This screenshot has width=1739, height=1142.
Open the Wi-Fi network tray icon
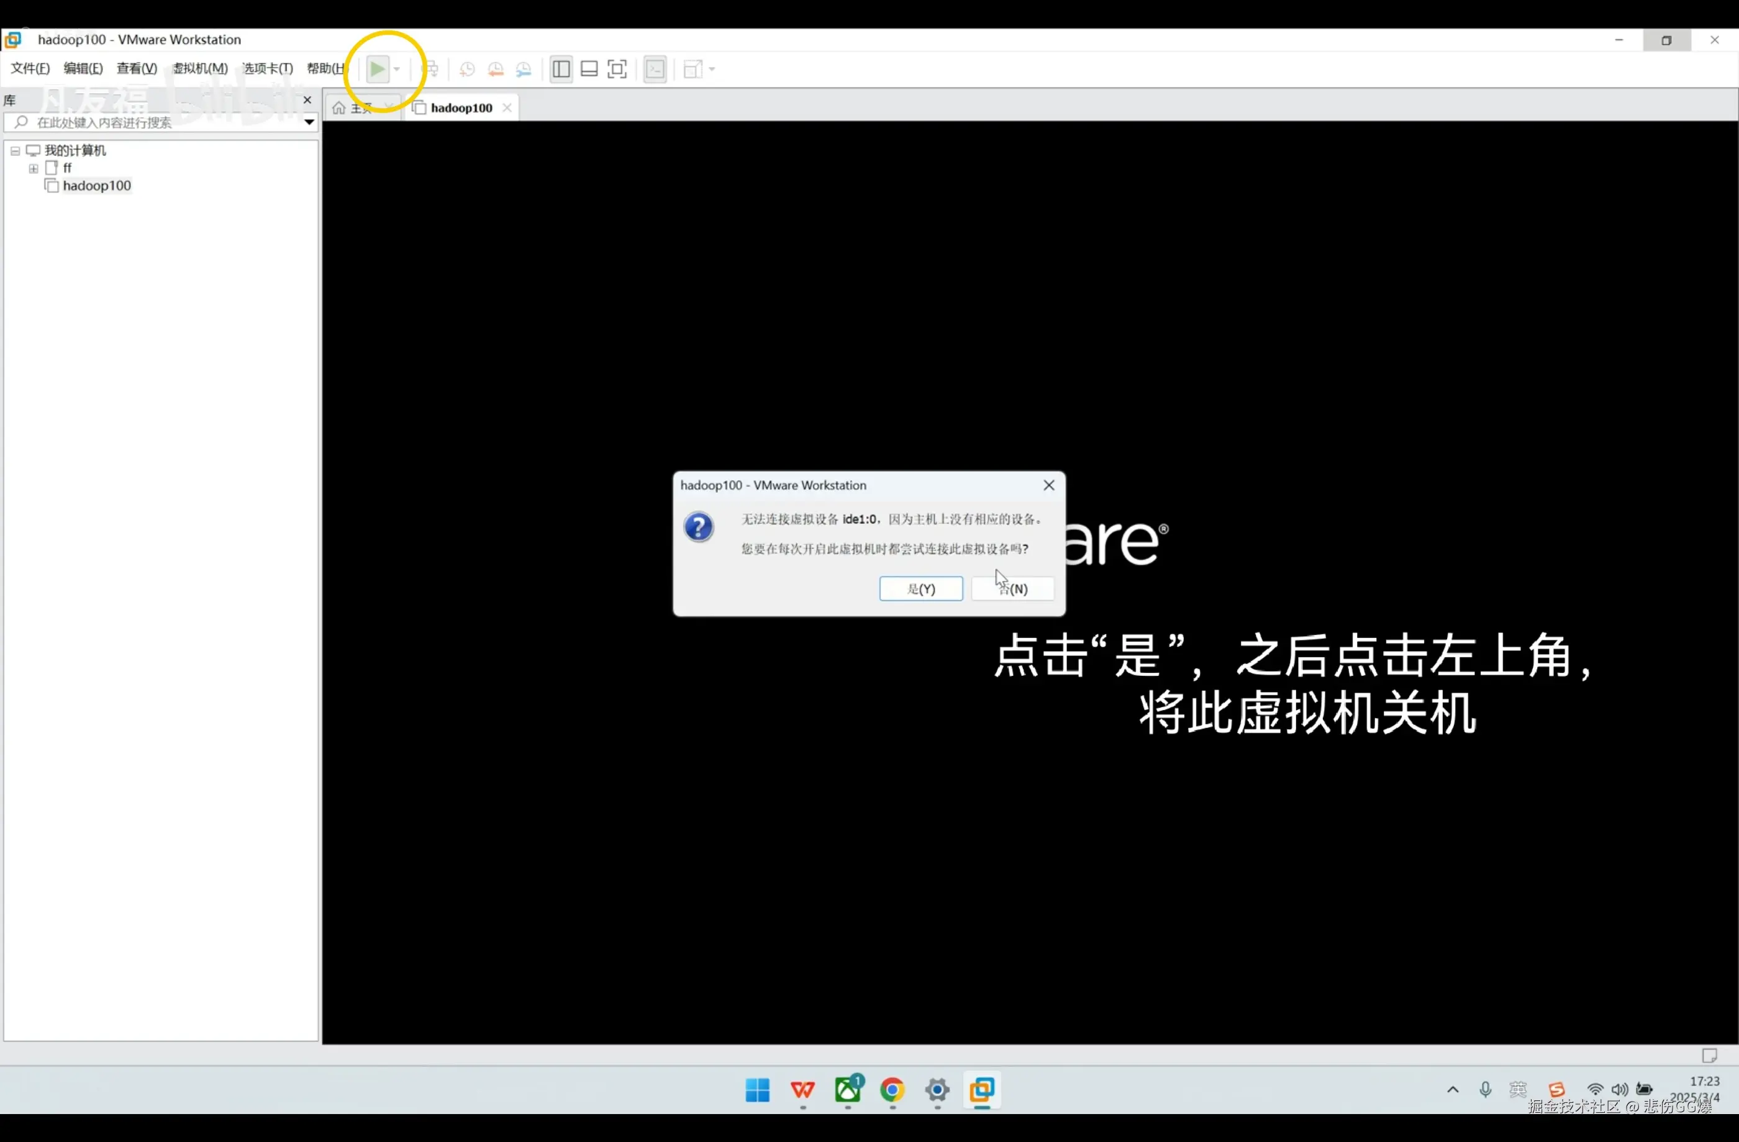pyautogui.click(x=1595, y=1089)
